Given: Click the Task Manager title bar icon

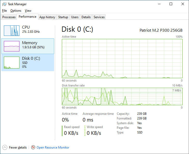Looking at the screenshot, I should pyautogui.click(x=4, y=4).
